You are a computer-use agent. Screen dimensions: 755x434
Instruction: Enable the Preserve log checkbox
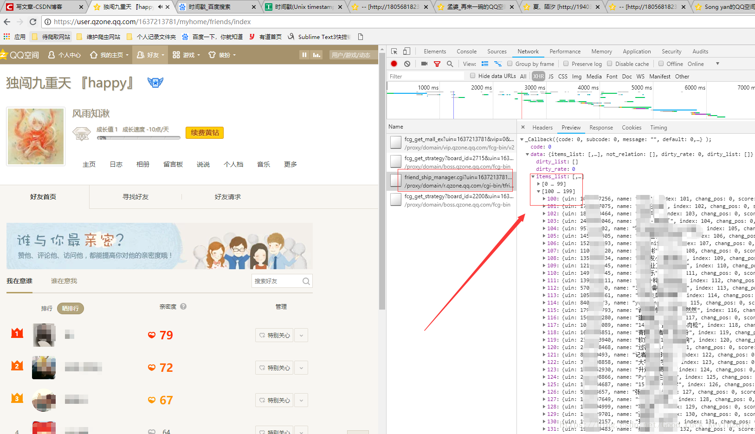pyautogui.click(x=566, y=64)
